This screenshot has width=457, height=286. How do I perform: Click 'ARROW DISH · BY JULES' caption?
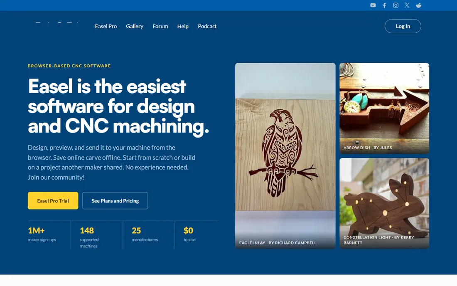[368, 148]
